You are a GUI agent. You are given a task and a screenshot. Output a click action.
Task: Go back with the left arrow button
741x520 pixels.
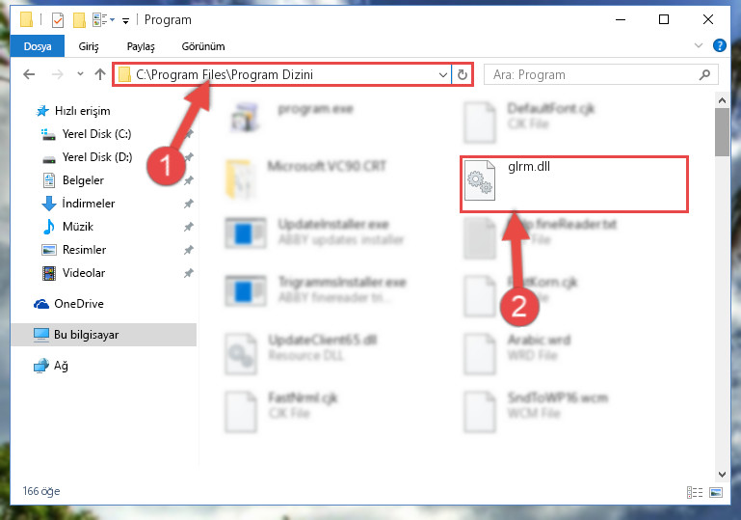pyautogui.click(x=29, y=74)
